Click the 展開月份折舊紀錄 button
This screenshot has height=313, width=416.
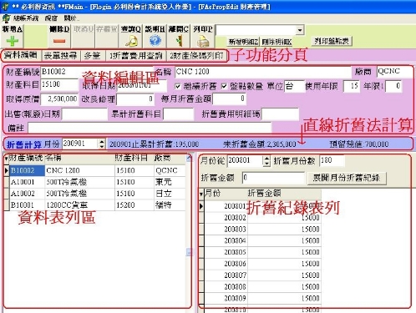347,178
